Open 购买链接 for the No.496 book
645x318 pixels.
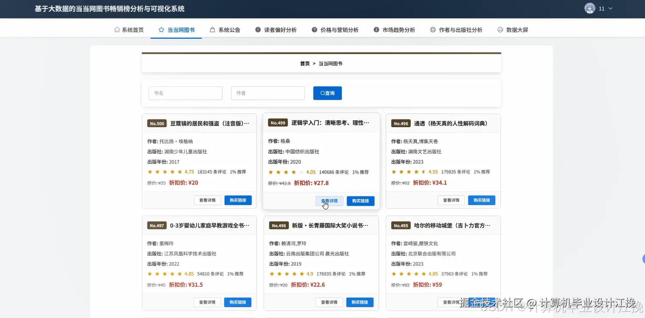360,302
